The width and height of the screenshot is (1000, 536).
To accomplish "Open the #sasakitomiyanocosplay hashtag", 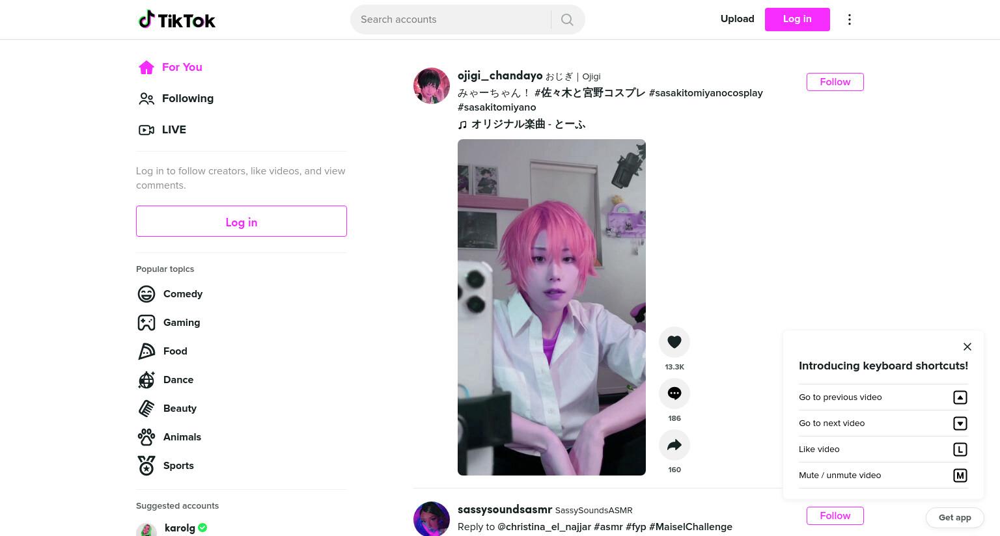I will pos(706,93).
